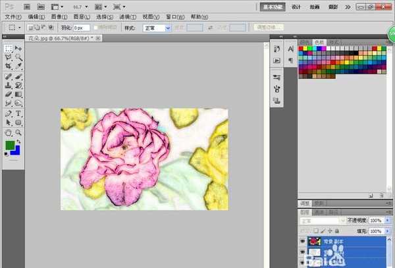Launch Bridge from the application bar
The height and width of the screenshot is (268, 395).
pos(26,6)
